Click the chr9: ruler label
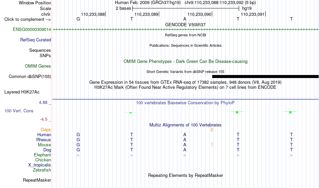 point(46,14)
